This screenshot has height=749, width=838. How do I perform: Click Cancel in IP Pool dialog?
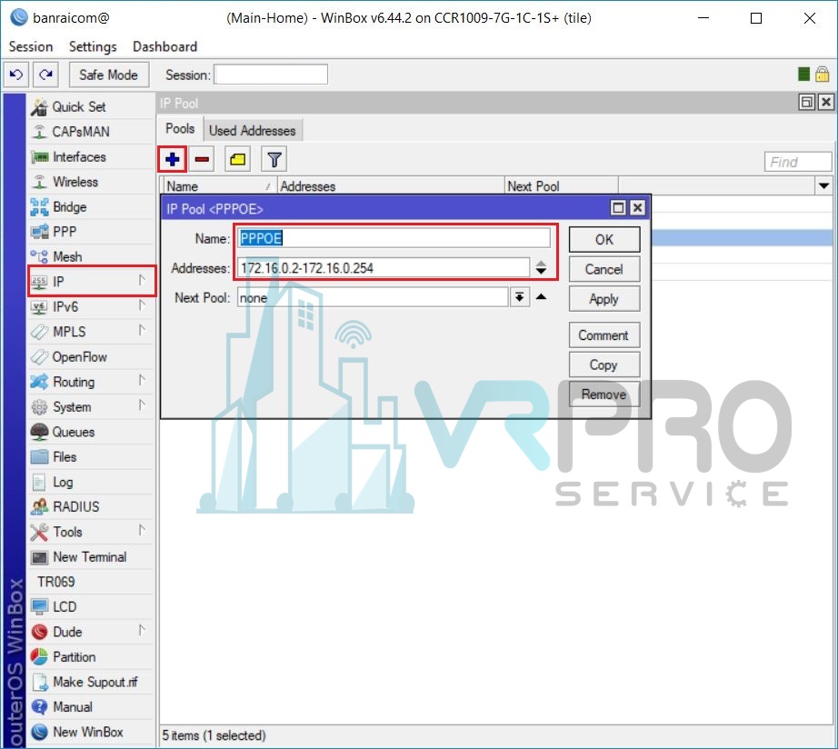604,269
